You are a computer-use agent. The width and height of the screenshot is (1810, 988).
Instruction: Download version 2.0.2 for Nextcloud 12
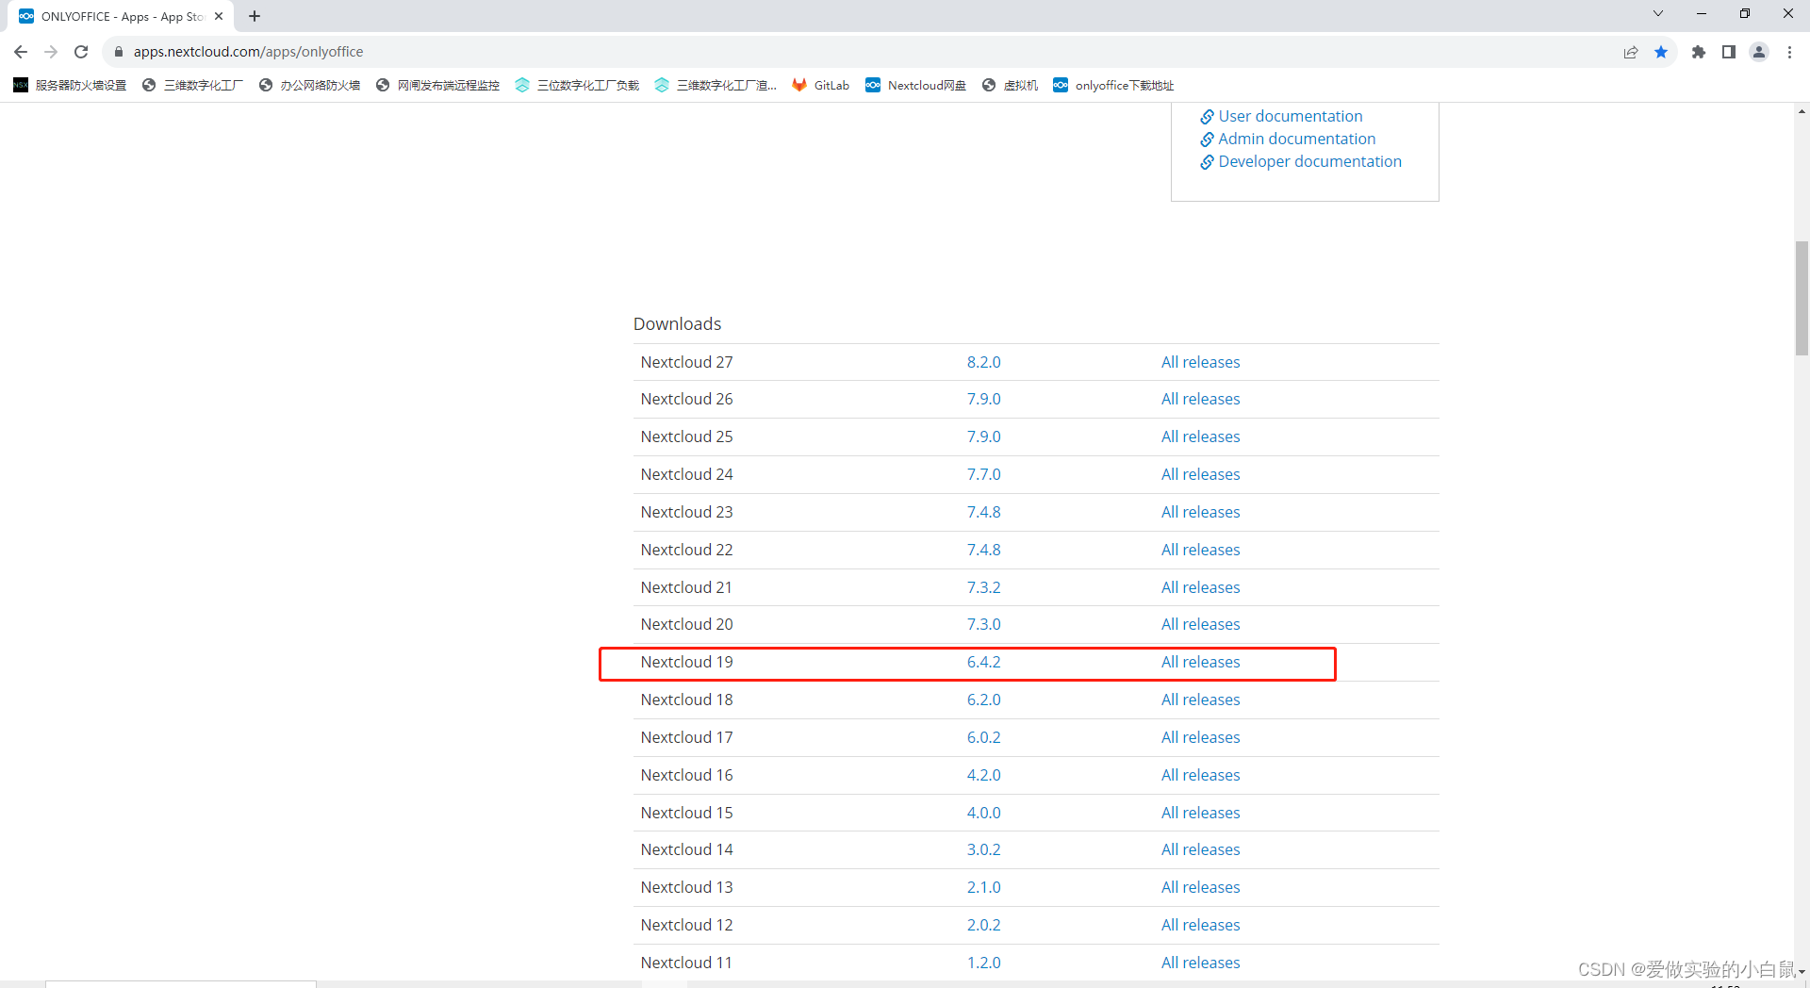click(x=983, y=925)
